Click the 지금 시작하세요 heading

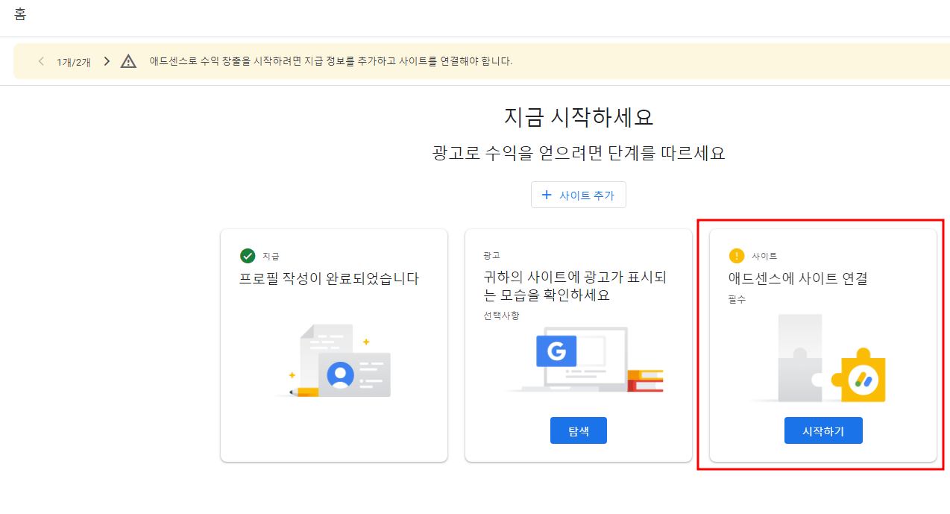tap(579, 118)
